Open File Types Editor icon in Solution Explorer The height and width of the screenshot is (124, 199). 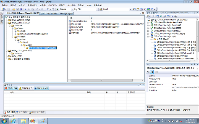click(x=165, y=16)
